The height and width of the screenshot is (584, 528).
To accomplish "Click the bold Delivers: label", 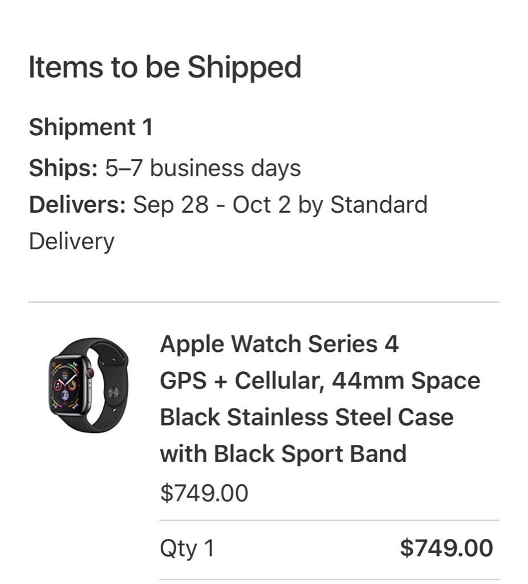I will pyautogui.click(x=78, y=205).
